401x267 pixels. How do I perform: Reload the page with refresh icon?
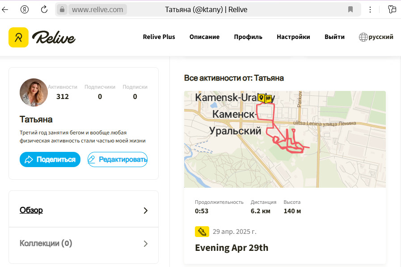(x=44, y=9)
